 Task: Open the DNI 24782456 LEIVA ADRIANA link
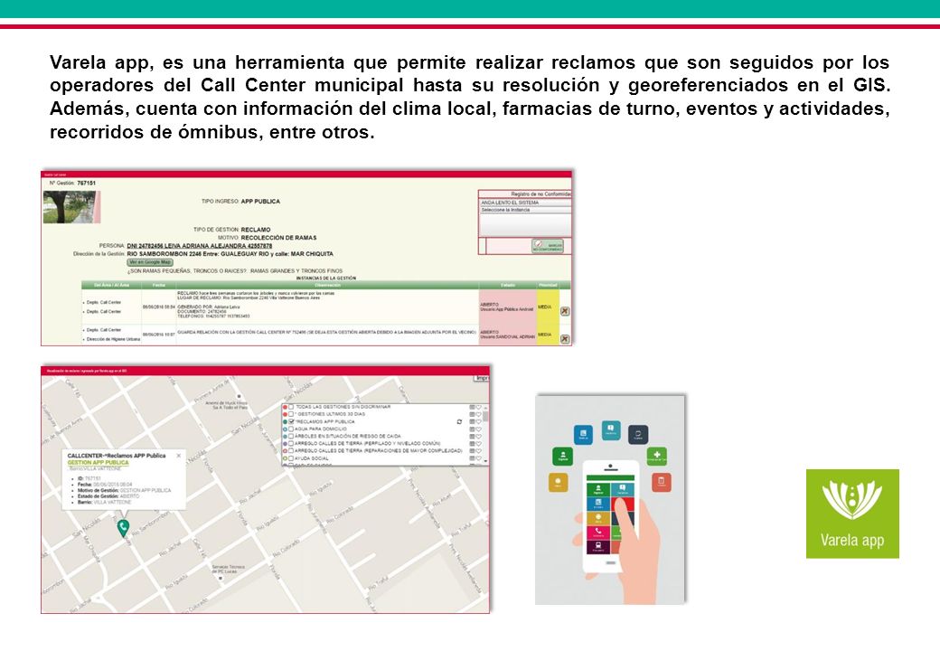coord(200,246)
